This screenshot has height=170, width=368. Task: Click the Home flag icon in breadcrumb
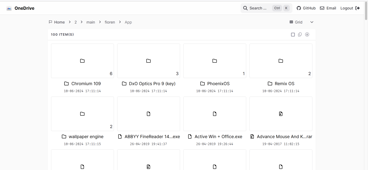pyautogui.click(x=50, y=22)
